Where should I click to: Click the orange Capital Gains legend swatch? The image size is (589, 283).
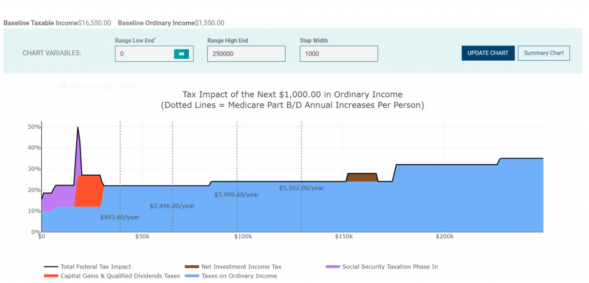point(51,276)
